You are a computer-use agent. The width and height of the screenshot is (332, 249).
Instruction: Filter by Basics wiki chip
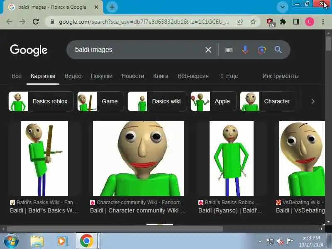click(x=157, y=101)
